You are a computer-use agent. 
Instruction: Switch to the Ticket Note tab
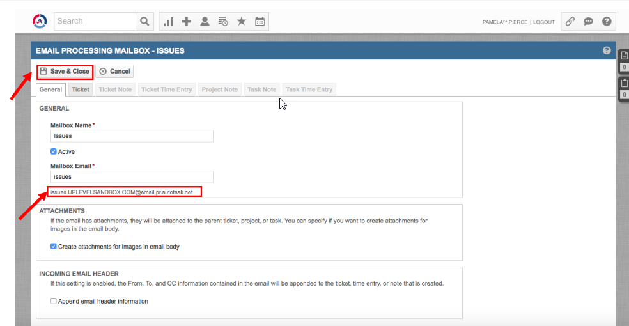click(115, 90)
